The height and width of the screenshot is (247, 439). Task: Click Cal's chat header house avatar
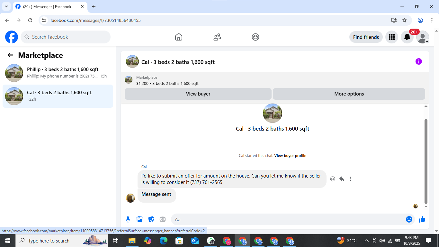click(x=132, y=61)
